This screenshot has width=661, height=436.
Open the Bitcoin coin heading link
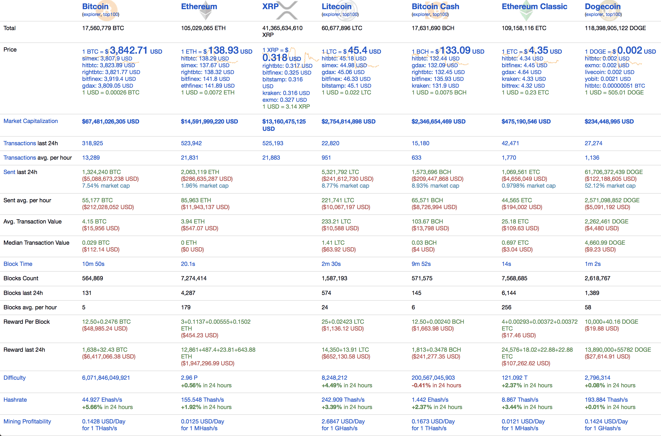pyautogui.click(x=95, y=6)
